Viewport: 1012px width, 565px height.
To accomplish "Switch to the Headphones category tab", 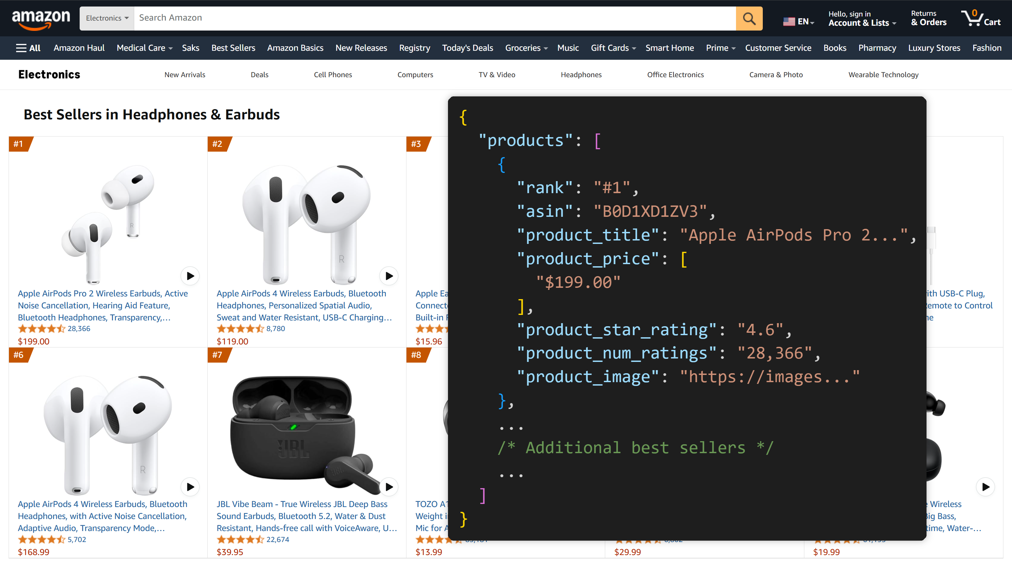I will (581, 74).
